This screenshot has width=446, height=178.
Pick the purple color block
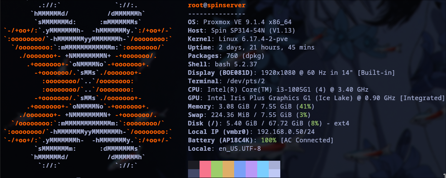(251, 169)
